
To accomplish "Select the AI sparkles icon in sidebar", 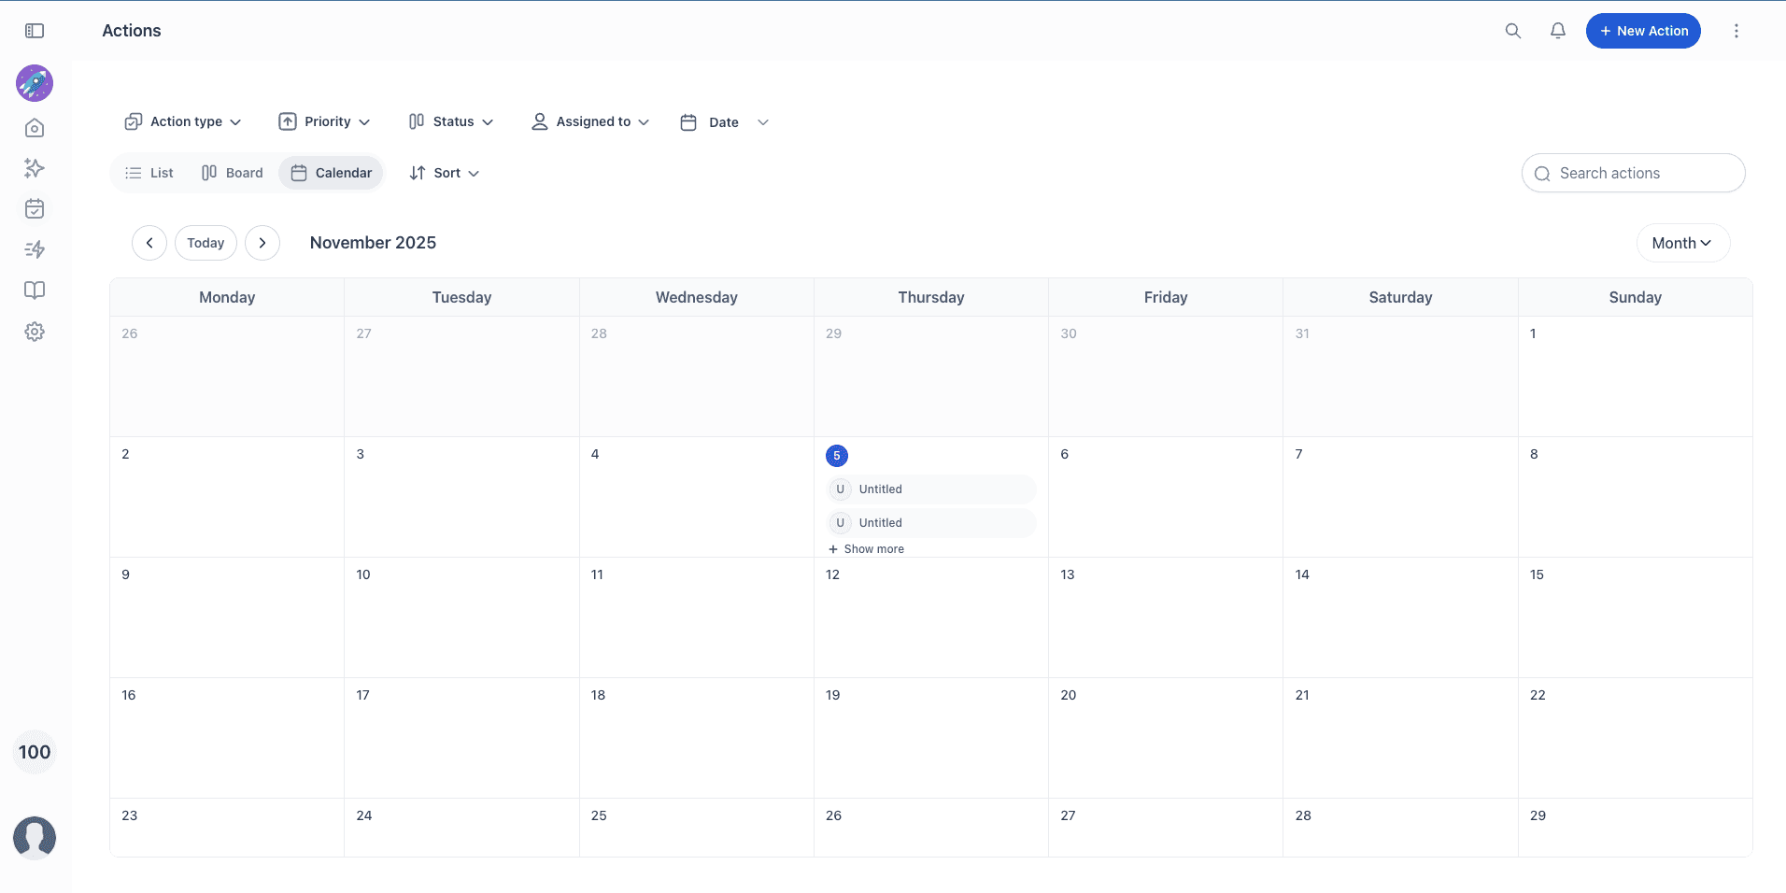I will coord(35,168).
